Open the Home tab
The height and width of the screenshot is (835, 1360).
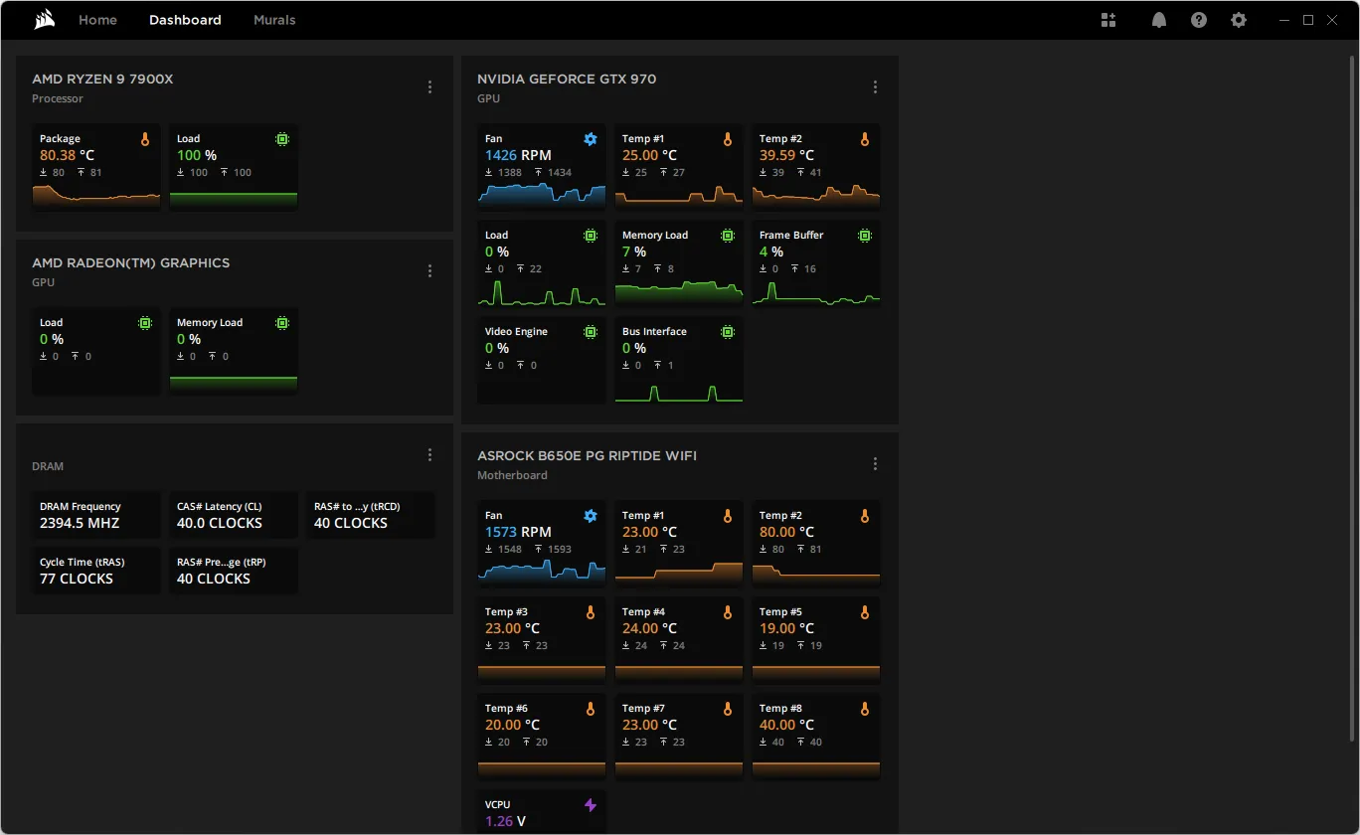(97, 20)
